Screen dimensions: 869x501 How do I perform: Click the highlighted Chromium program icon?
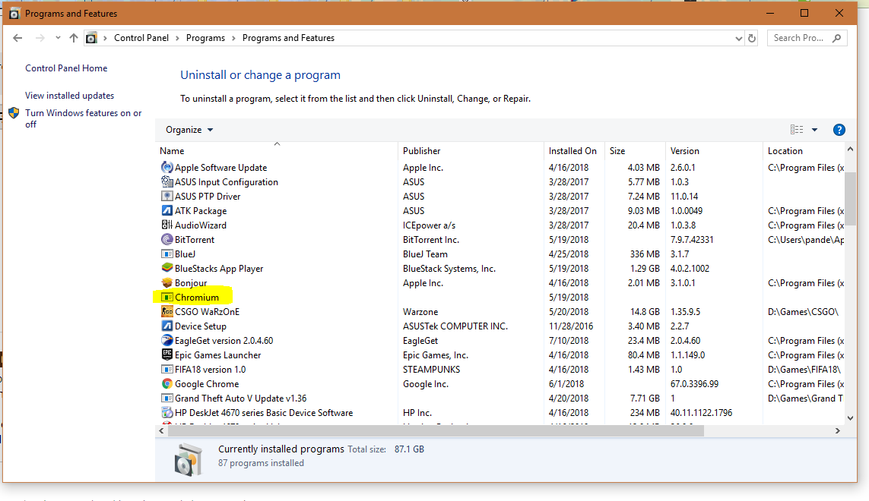click(x=167, y=298)
